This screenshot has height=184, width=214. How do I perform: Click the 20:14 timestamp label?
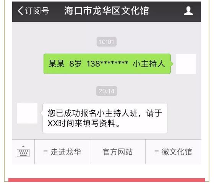click(x=107, y=91)
